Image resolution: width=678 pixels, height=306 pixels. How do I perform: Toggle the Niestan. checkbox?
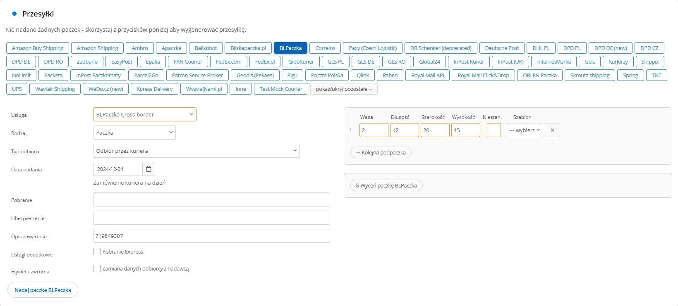click(x=494, y=130)
